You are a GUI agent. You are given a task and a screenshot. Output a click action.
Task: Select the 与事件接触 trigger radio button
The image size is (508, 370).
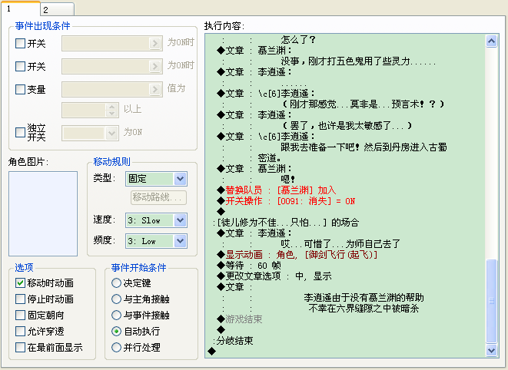pyautogui.click(x=116, y=315)
